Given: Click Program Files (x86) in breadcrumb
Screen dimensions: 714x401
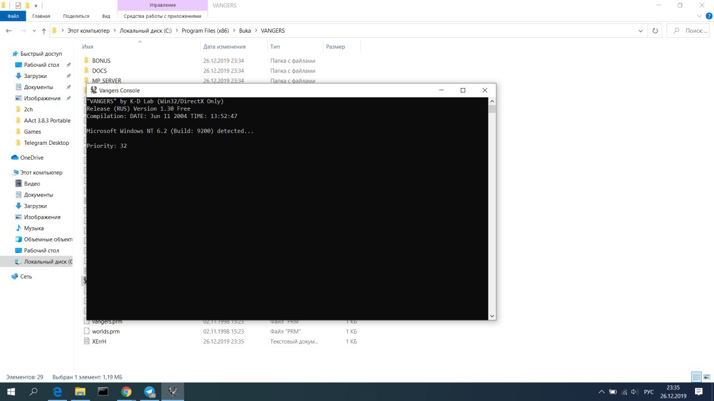Looking at the screenshot, I should (x=205, y=31).
